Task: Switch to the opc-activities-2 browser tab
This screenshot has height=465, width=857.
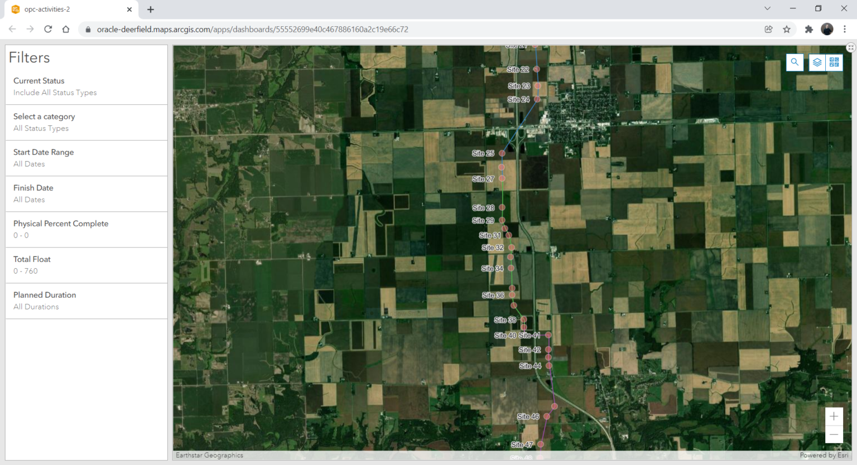Action: [67, 9]
